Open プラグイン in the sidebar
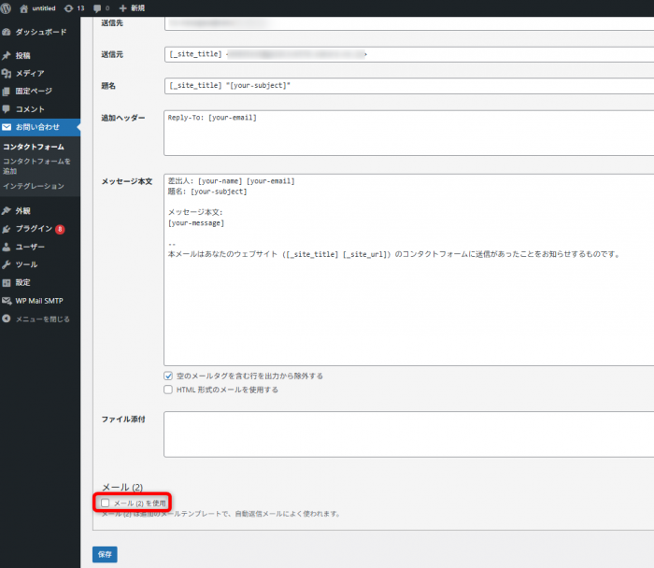This screenshot has width=654, height=568. click(34, 229)
